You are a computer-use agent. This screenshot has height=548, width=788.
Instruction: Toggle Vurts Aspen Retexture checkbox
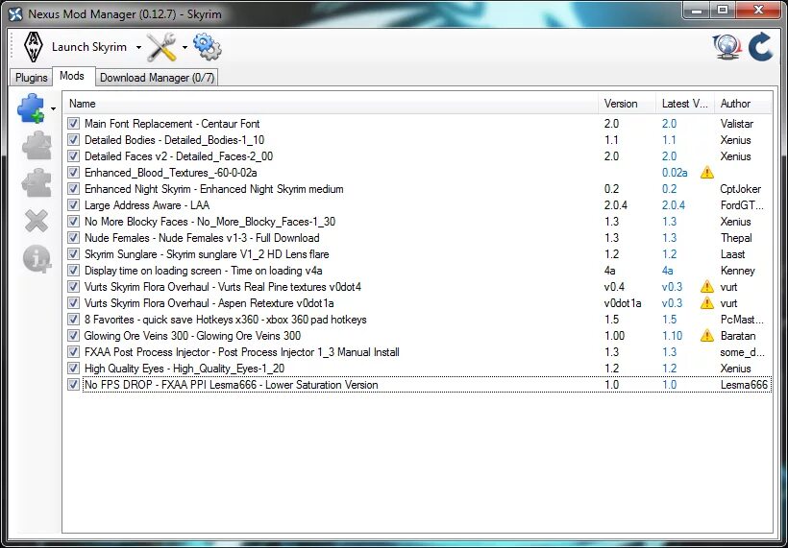73,303
